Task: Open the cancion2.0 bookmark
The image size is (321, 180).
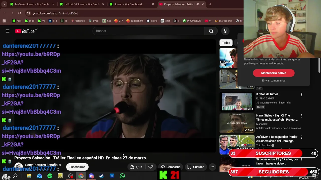Action: coord(135,21)
